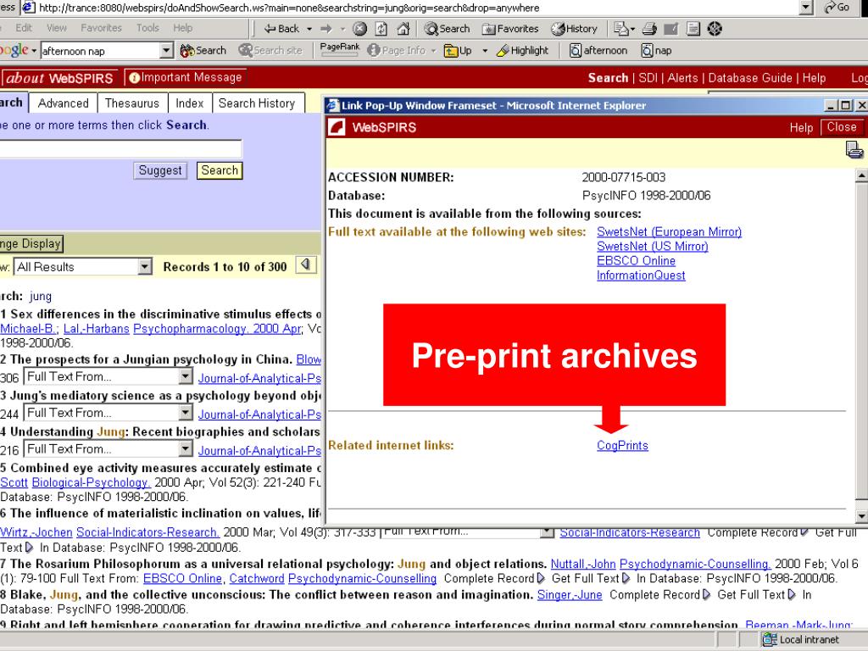
Task: Click the Local intranet status bar zone
Action: (x=800, y=639)
